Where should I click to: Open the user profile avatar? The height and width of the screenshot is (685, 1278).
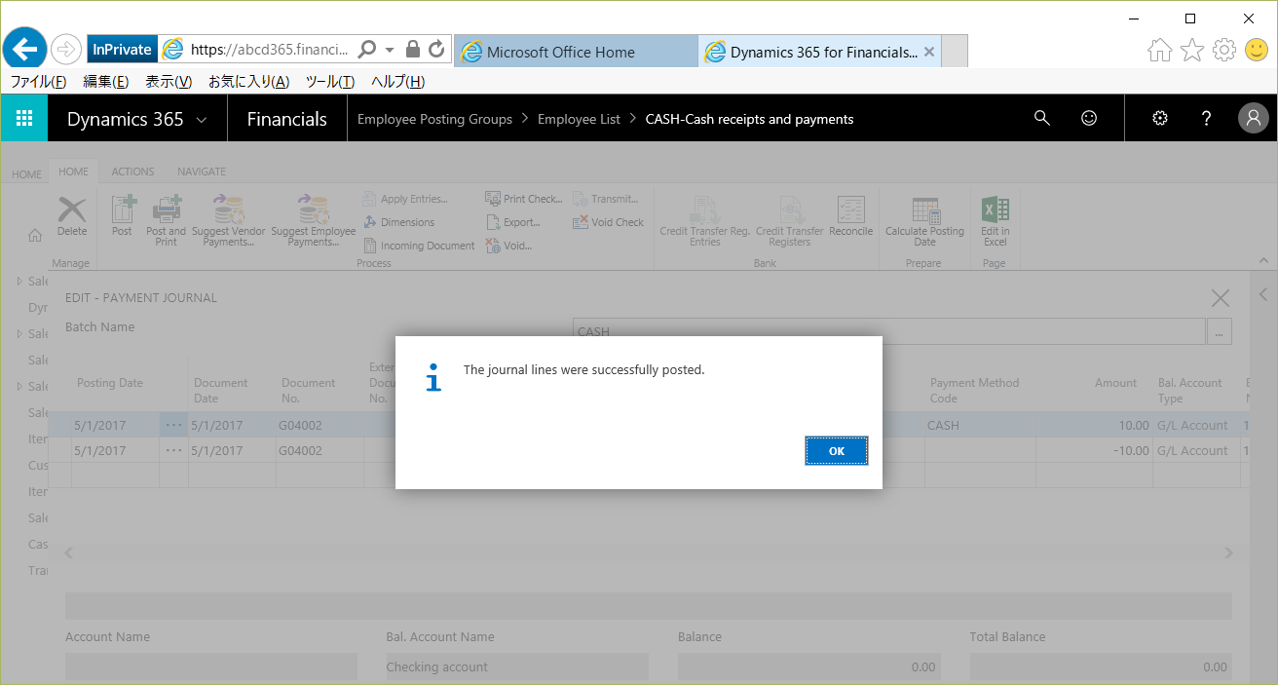tap(1254, 119)
